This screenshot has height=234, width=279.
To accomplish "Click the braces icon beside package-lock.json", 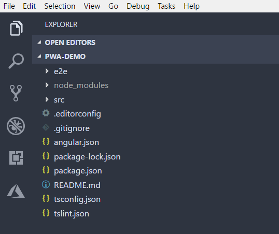I will tap(46, 156).
